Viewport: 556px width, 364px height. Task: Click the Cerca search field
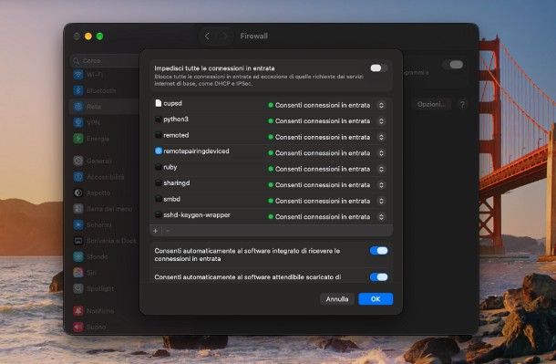coord(106,61)
